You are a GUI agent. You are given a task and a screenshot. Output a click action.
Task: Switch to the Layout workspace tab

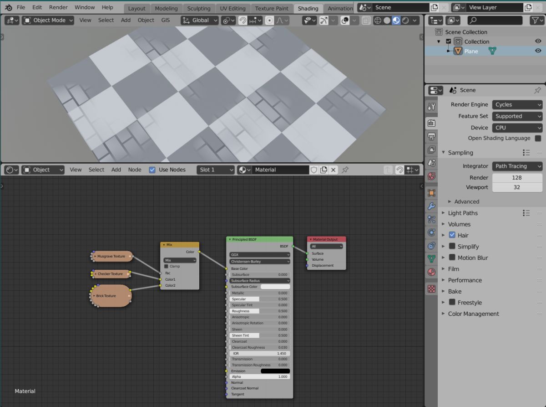(136, 8)
